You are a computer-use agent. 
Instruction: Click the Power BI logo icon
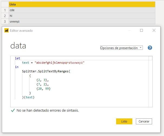pyautogui.click(x=6, y=30)
